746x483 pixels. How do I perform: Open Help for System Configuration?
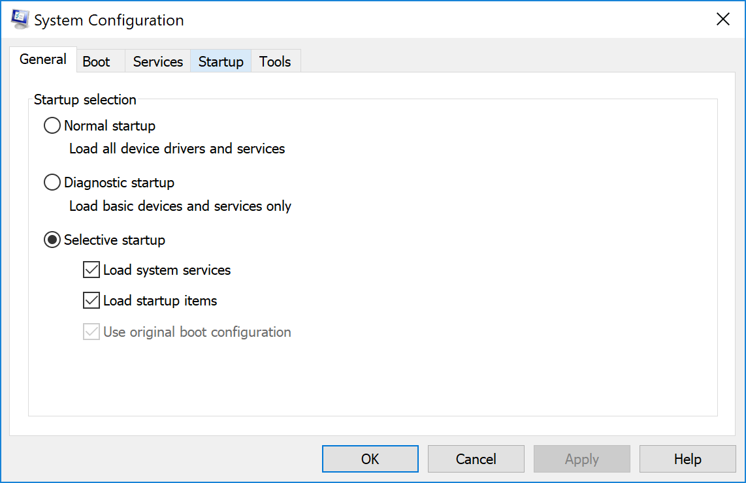(x=687, y=459)
